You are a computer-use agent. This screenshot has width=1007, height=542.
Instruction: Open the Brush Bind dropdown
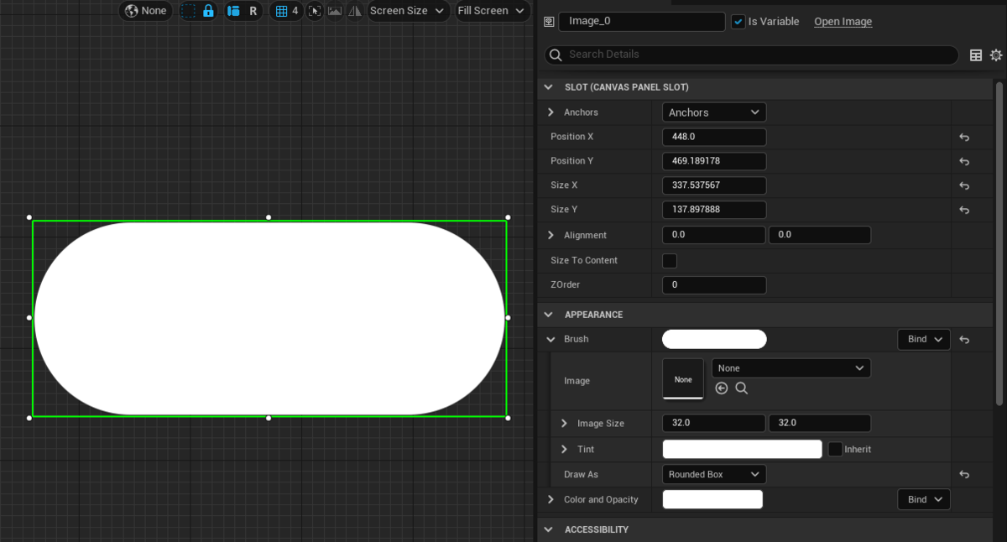pos(924,339)
